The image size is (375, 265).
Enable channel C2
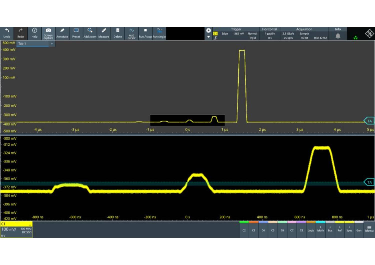244,230
